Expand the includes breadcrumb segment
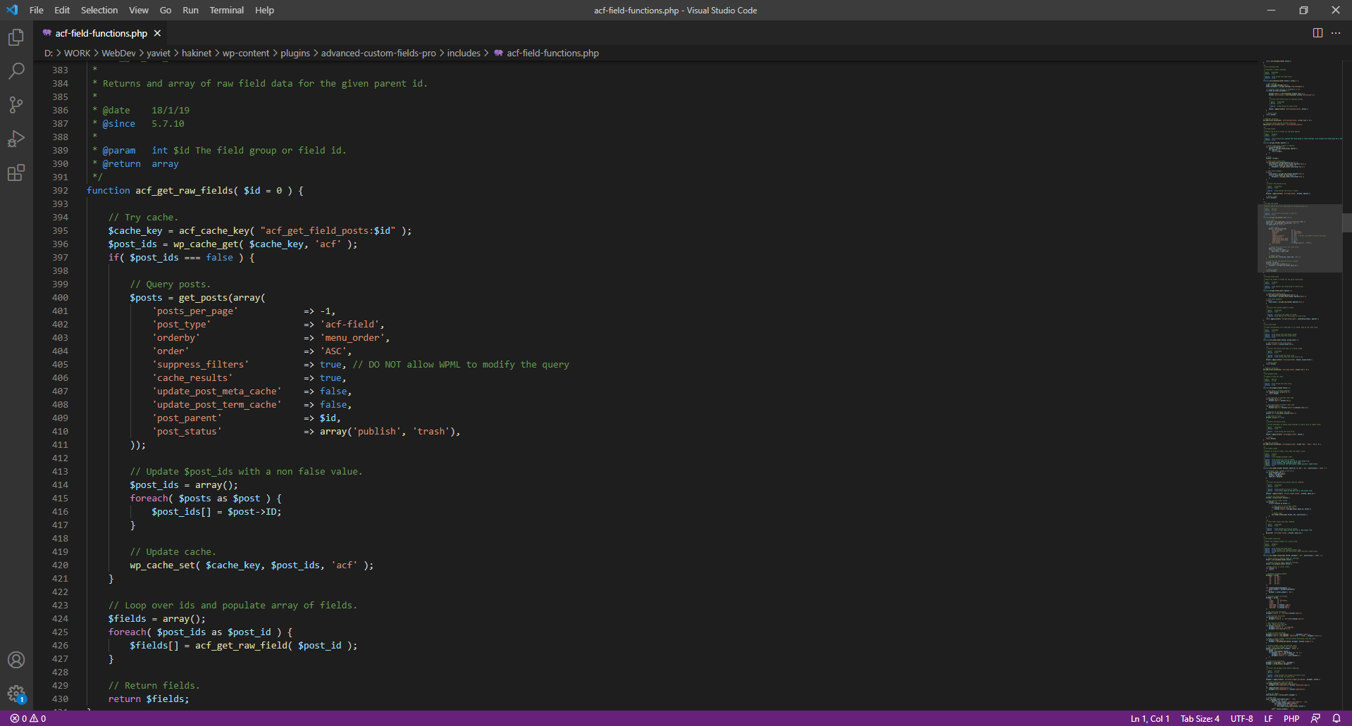1352x726 pixels. [x=464, y=54]
